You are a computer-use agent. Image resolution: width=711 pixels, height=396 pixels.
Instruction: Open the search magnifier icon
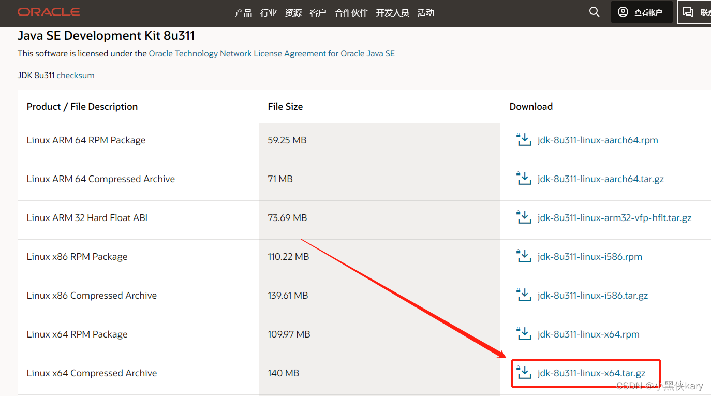point(594,12)
